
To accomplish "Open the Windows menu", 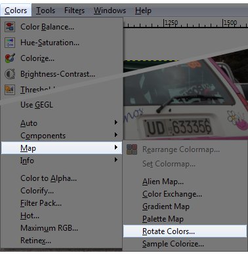I will click(110, 10).
